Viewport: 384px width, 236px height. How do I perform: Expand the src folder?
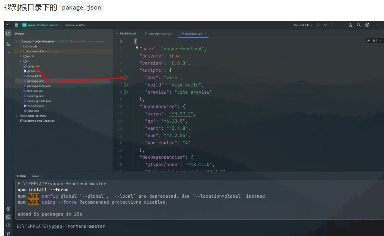[20, 61]
